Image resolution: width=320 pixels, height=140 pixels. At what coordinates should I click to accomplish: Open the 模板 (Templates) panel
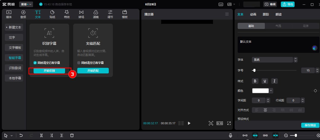(x=125, y=14)
